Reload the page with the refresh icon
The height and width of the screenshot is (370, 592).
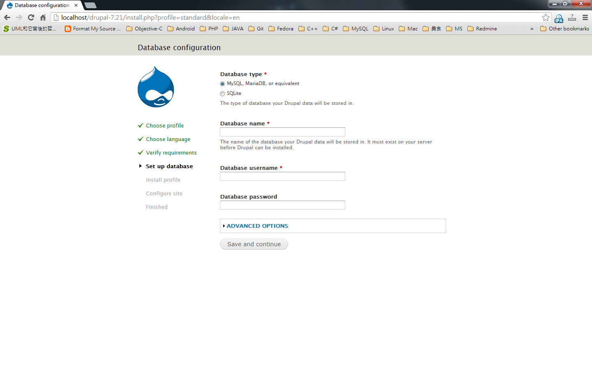pos(31,17)
